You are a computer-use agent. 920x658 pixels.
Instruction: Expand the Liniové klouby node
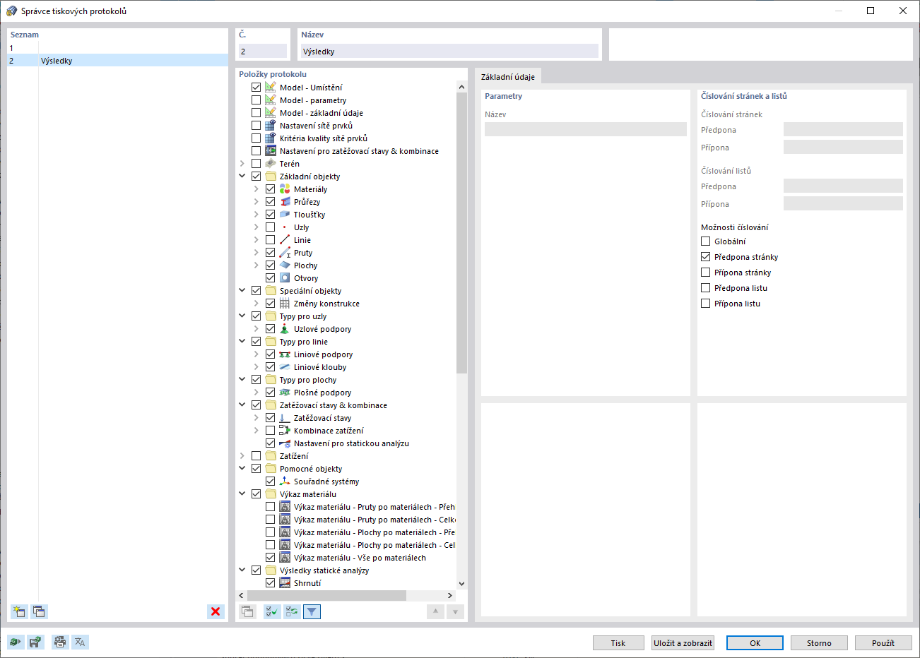256,367
